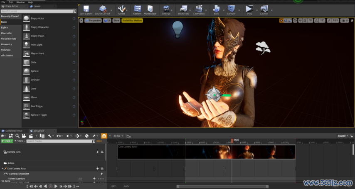The width and height of the screenshot is (355, 189).
Task: Click the Save Current toolbar icon
Action: (x=86, y=9)
